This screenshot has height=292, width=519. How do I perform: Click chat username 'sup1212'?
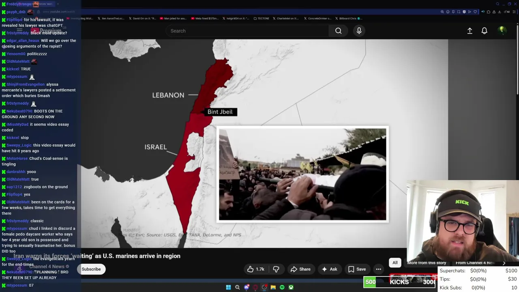pos(14,187)
